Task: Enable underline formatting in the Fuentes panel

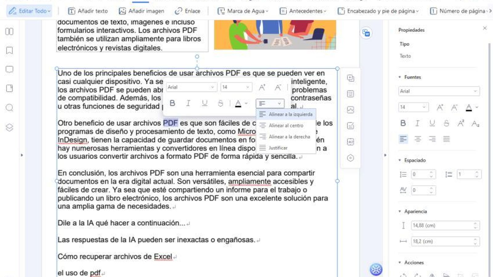Action: 432,123
